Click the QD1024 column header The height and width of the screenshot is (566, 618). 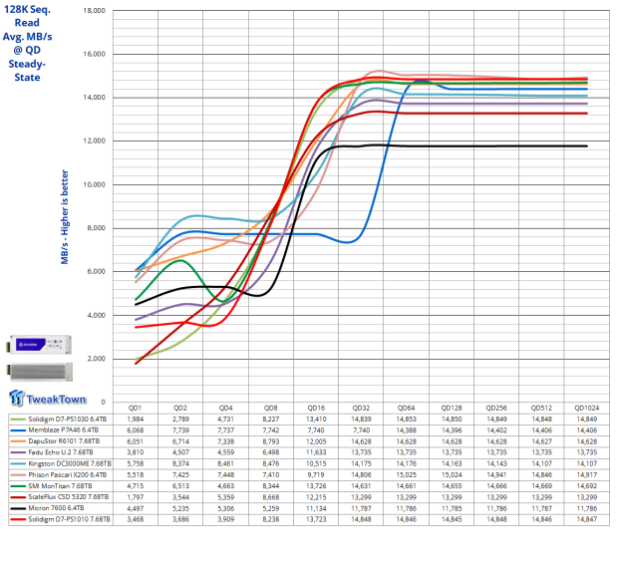[x=586, y=408]
